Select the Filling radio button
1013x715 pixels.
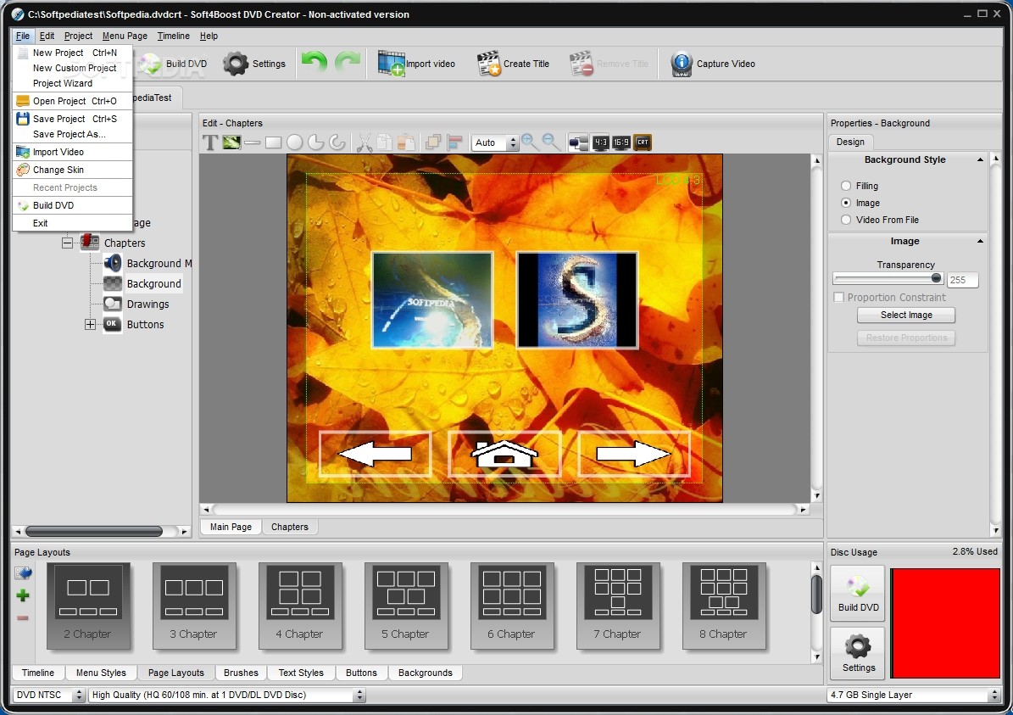[846, 186]
